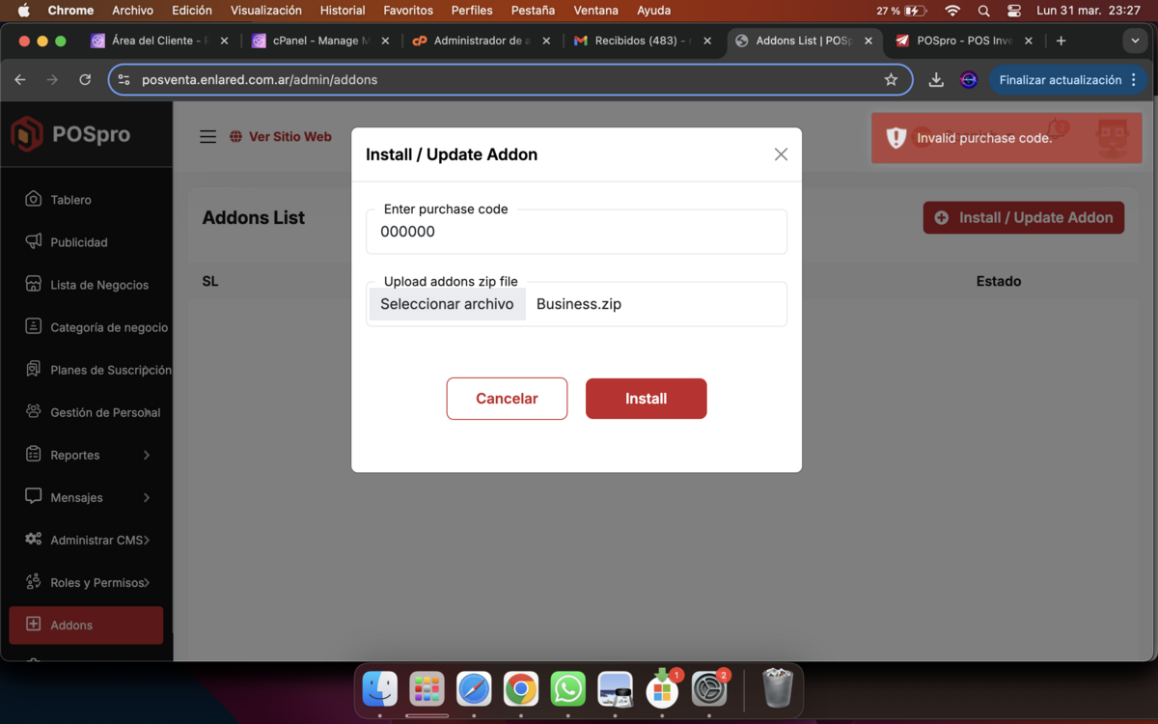This screenshot has height=724, width=1158.
Task: Focus the purchase code field
Action: coord(576,232)
